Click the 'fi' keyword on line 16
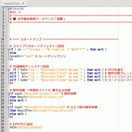Screen dimensions: 132x132 coord(11,60)
